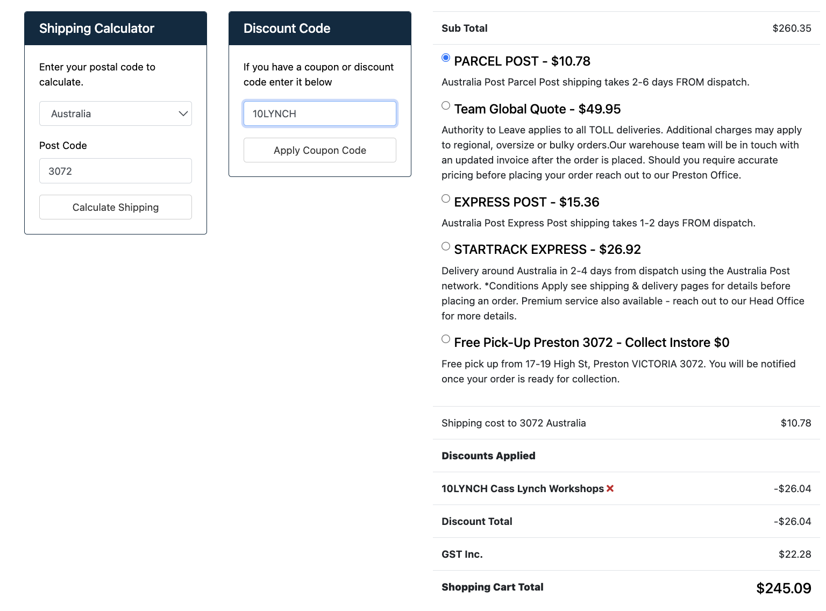826x611 pixels.
Task: Select EXPRESS POST shipping radio button
Action: pos(446,198)
